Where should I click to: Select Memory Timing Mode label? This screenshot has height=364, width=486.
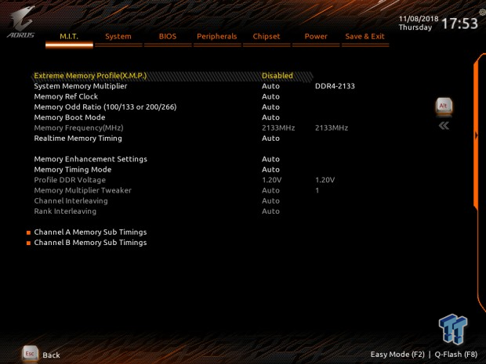[x=73, y=170]
